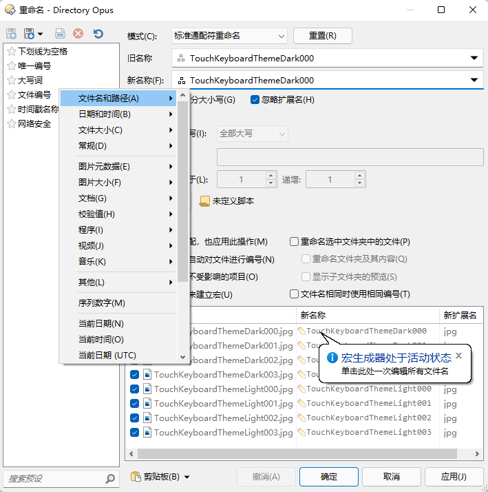Increase the 递增 spinner value

point(360,176)
